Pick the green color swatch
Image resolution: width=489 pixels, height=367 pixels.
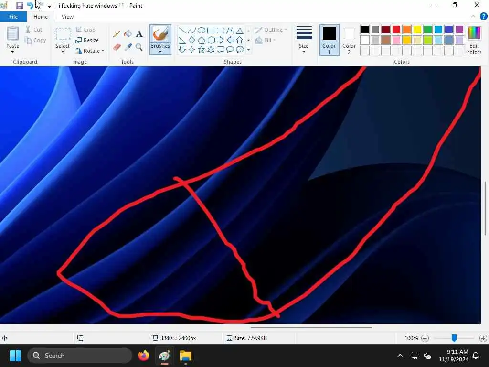point(428,30)
